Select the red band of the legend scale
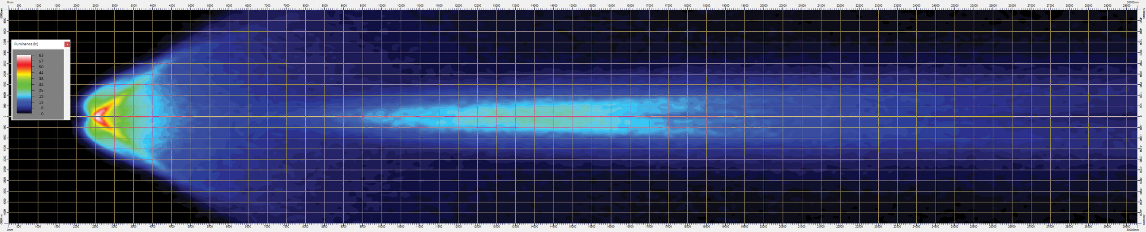Viewport: 1146px width, 232px height. (24, 66)
